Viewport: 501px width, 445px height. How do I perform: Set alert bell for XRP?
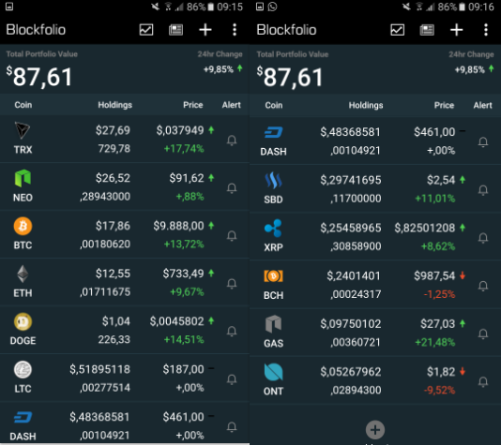pyautogui.click(x=483, y=238)
